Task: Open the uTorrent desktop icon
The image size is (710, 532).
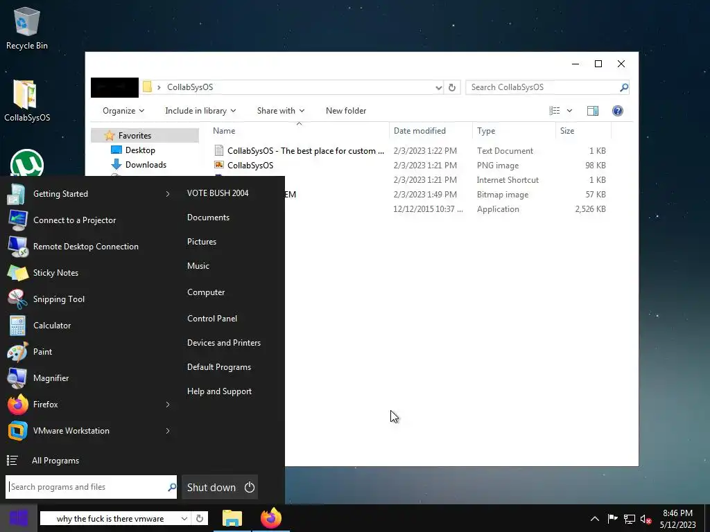Action: pyautogui.click(x=27, y=163)
